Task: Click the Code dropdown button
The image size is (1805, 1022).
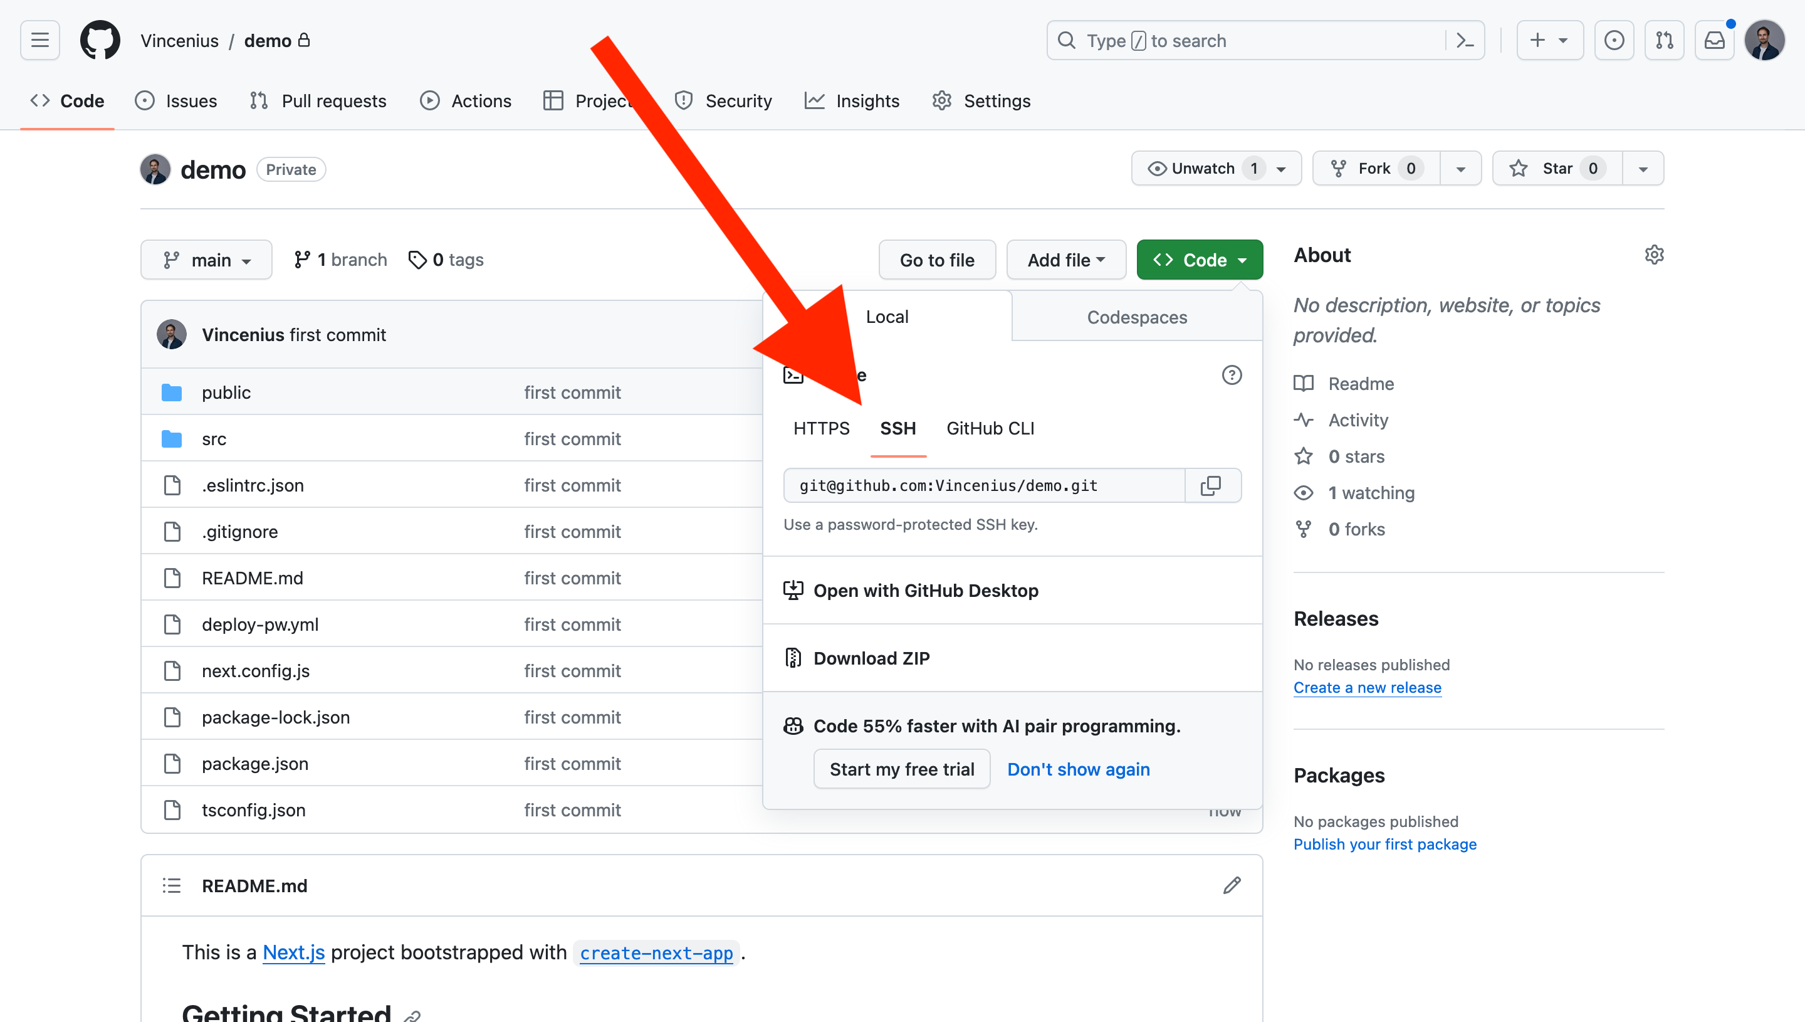Action: pyautogui.click(x=1198, y=259)
